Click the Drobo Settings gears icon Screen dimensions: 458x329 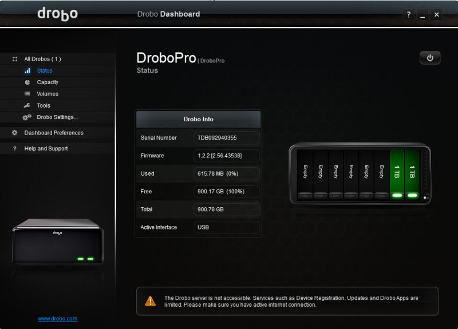(x=27, y=117)
